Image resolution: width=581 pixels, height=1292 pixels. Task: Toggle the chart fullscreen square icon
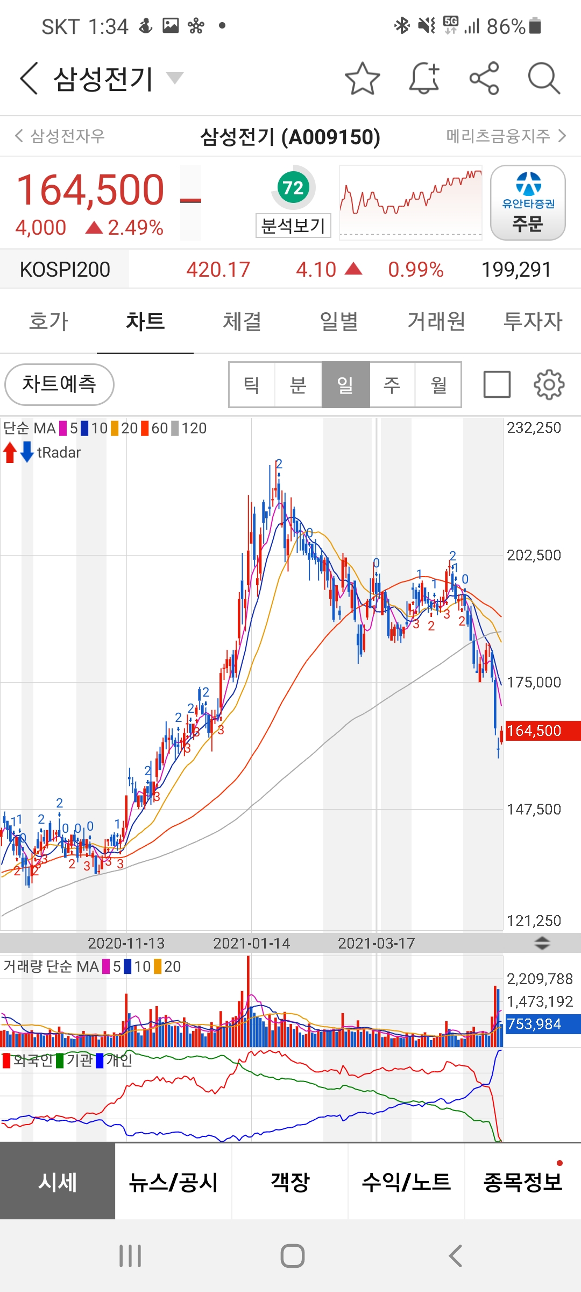pos(497,384)
